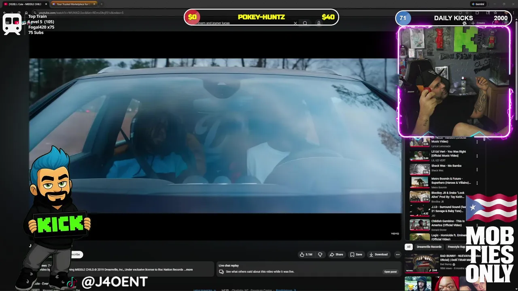Select the Freestyle Rap filter chip
This screenshot has height=291, width=518.
pyautogui.click(x=456, y=247)
